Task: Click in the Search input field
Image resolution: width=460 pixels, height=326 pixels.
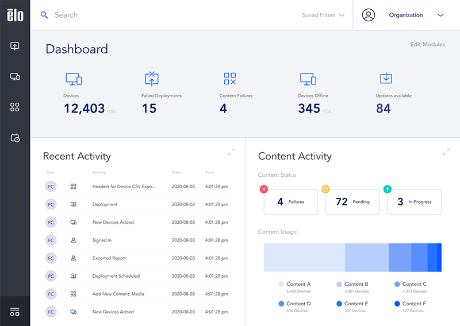Action: click(x=172, y=15)
